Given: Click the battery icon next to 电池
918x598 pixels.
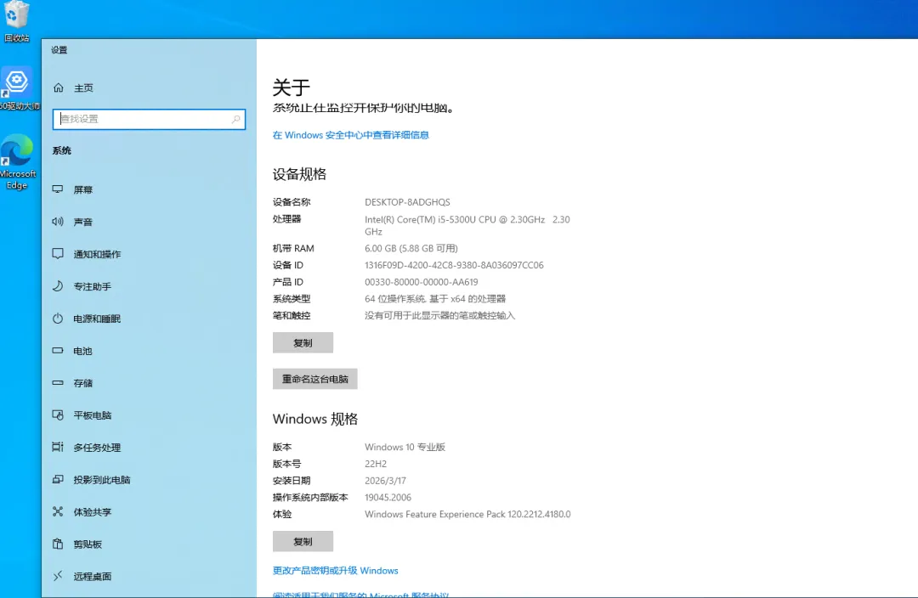Looking at the screenshot, I should tap(58, 351).
